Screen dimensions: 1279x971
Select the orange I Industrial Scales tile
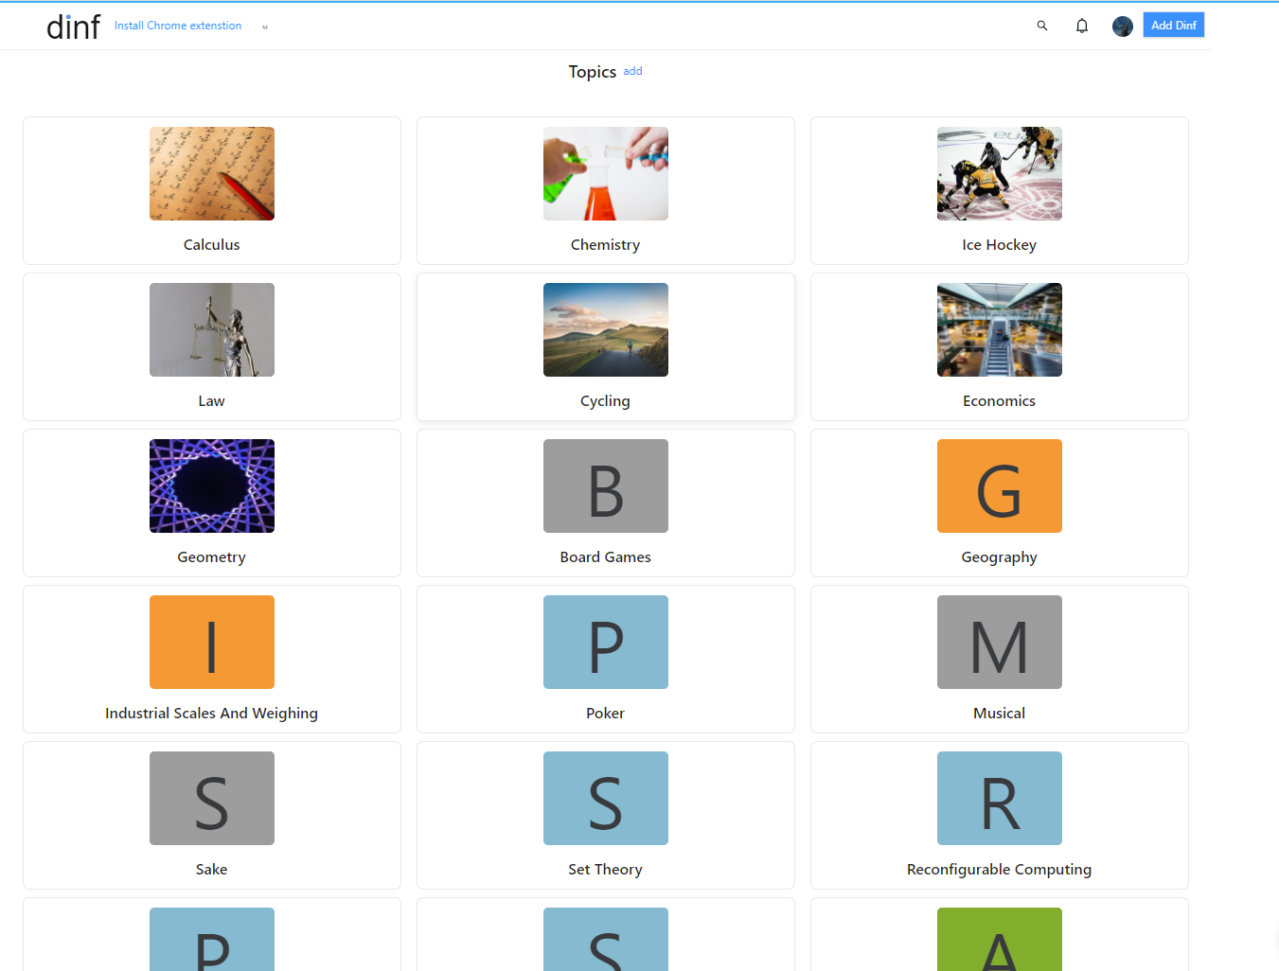click(212, 643)
